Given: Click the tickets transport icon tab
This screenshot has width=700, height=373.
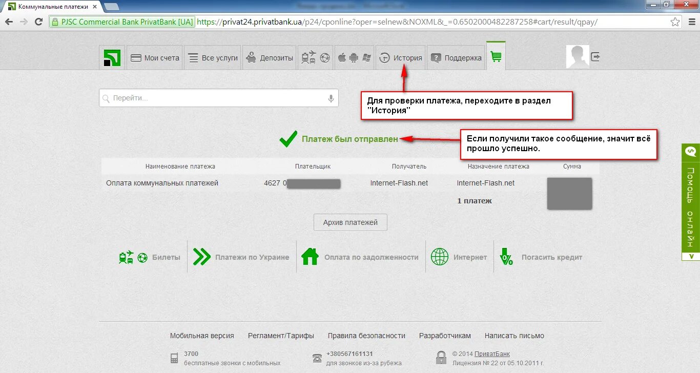Looking at the screenshot, I should (315, 58).
